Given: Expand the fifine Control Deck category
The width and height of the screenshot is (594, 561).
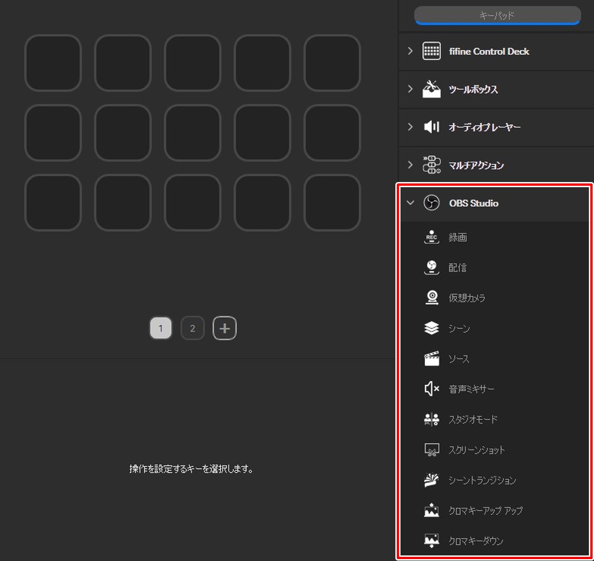Looking at the screenshot, I should 410,51.
